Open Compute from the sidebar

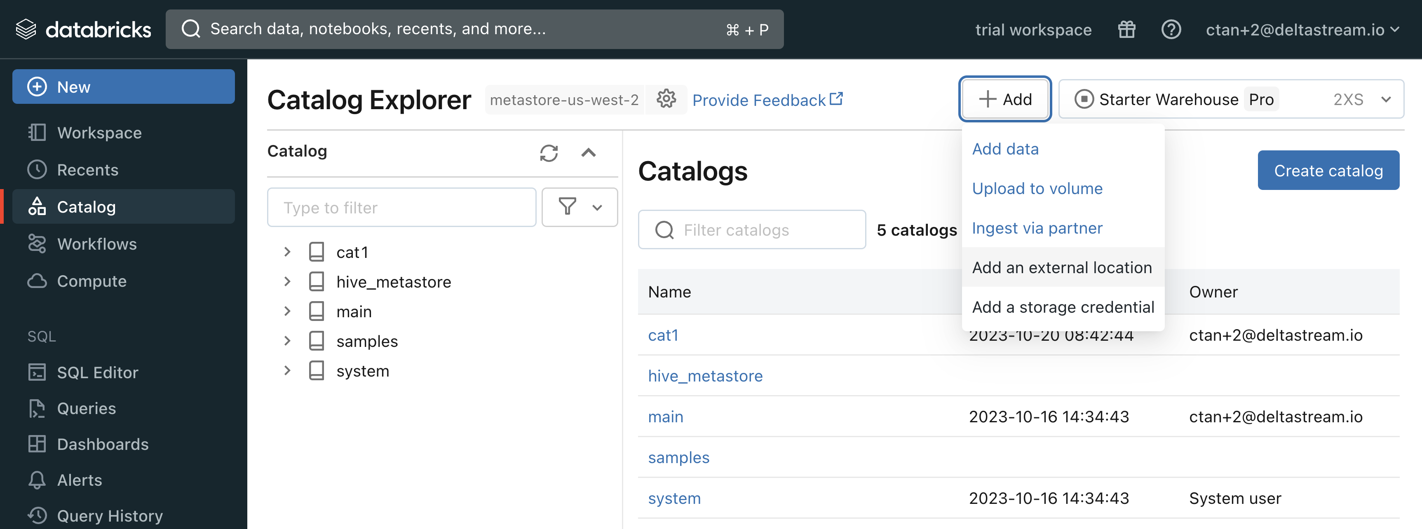point(124,281)
